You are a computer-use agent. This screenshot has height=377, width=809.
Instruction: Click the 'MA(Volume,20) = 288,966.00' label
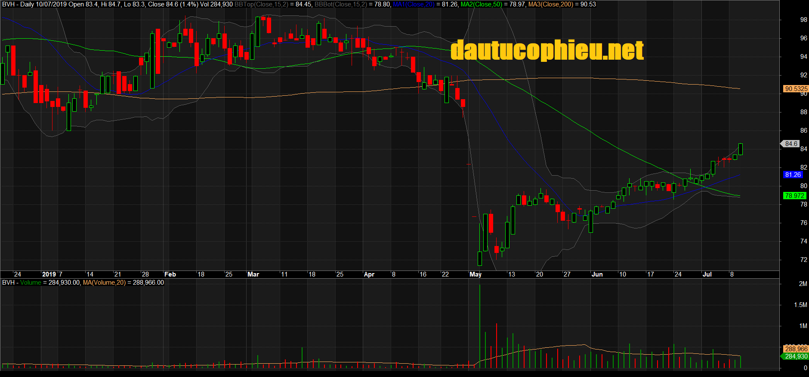tap(124, 283)
